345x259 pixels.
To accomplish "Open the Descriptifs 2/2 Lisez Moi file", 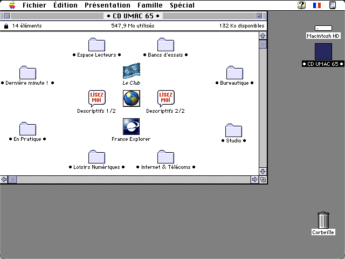I will tap(166, 98).
